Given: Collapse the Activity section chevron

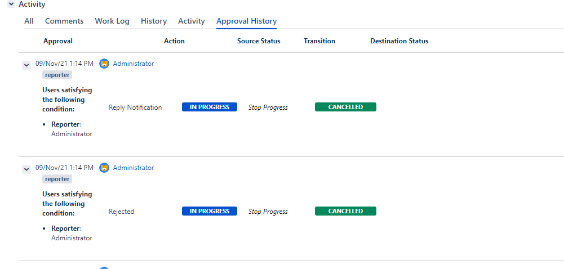Looking at the screenshot, I should click(11, 4).
